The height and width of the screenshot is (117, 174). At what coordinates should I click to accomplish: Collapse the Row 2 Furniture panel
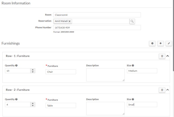tap(168, 90)
